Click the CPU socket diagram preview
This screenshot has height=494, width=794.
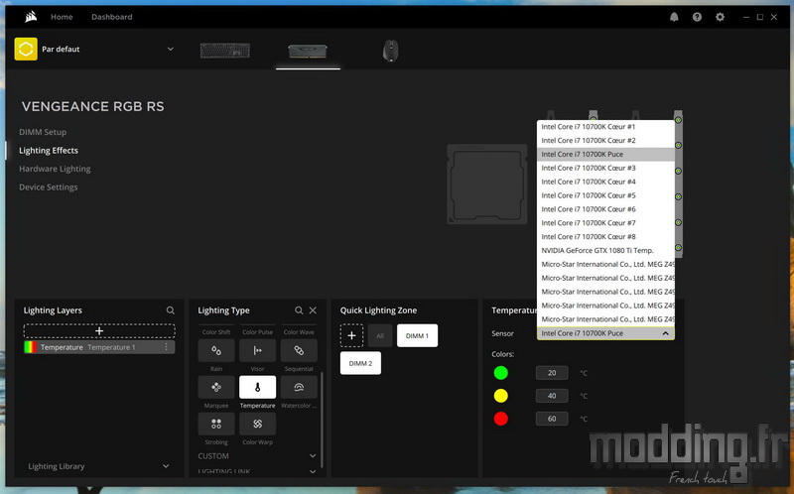[x=487, y=185]
